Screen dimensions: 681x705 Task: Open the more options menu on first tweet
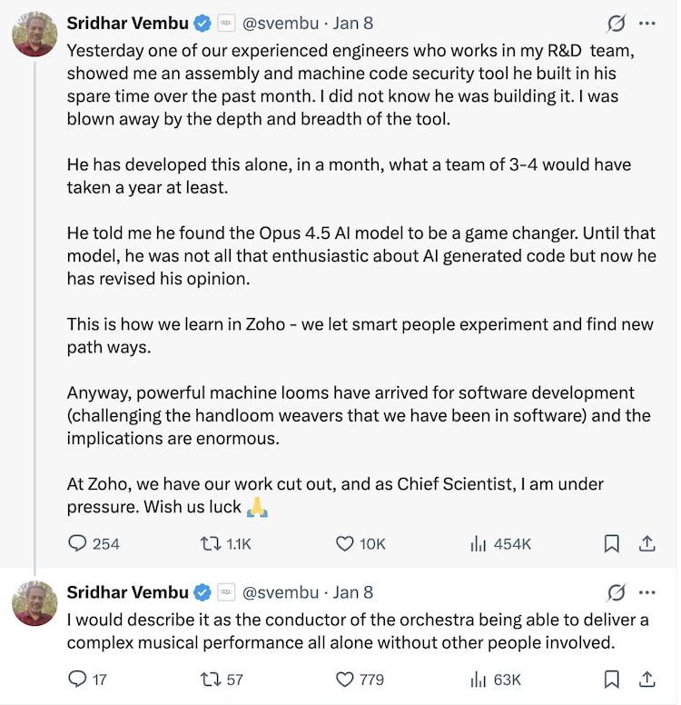click(x=647, y=23)
